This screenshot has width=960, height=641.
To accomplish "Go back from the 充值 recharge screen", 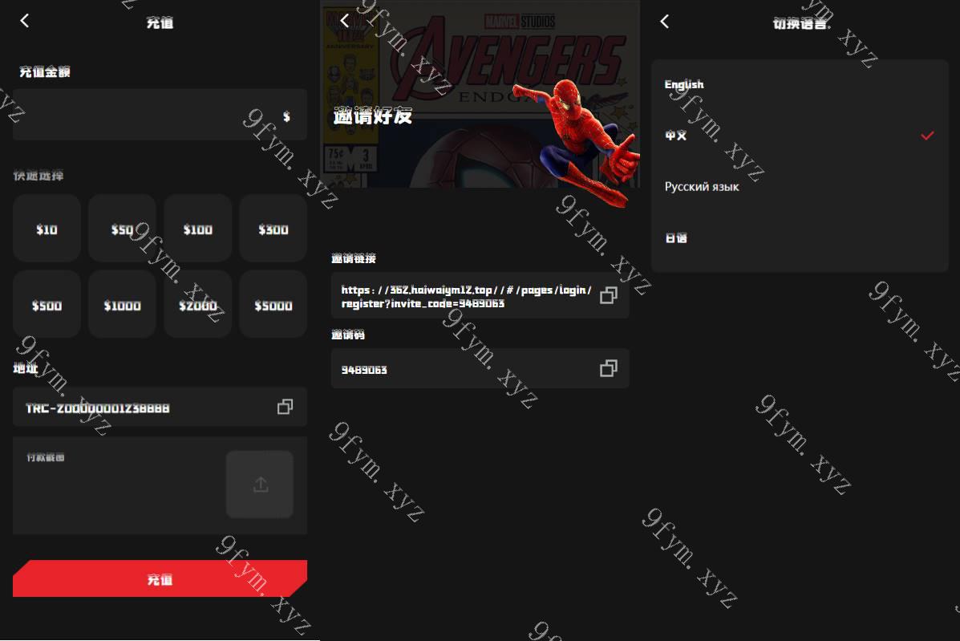I will 25,22.
